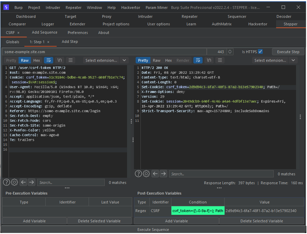Image resolution: width=307 pixels, height=234 pixels.
Task: Go to previous match in request search
Action: click(23, 182)
